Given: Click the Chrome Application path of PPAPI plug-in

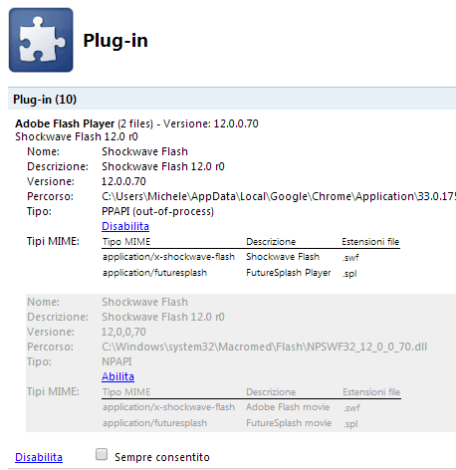Looking at the screenshot, I should coord(279,196).
